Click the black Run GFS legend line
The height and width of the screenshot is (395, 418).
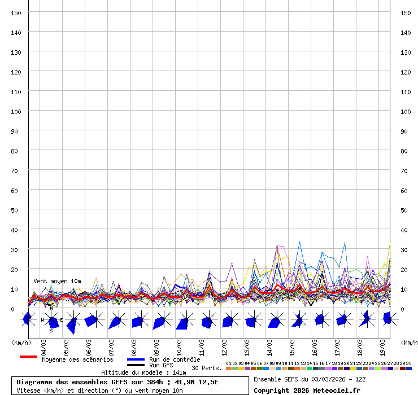coord(136,366)
